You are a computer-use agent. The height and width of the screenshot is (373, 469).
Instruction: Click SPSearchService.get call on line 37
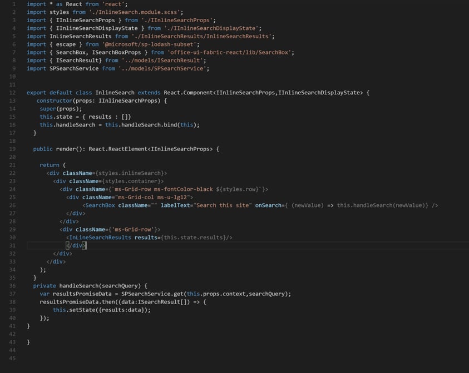tap(152, 294)
